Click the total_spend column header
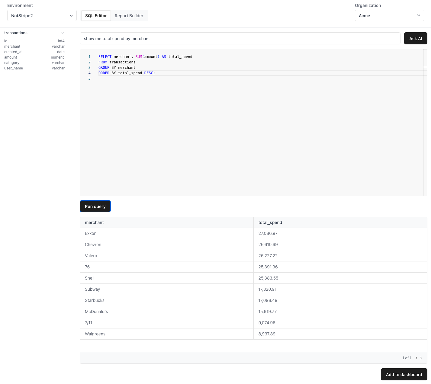The image size is (431, 384). 340,222
